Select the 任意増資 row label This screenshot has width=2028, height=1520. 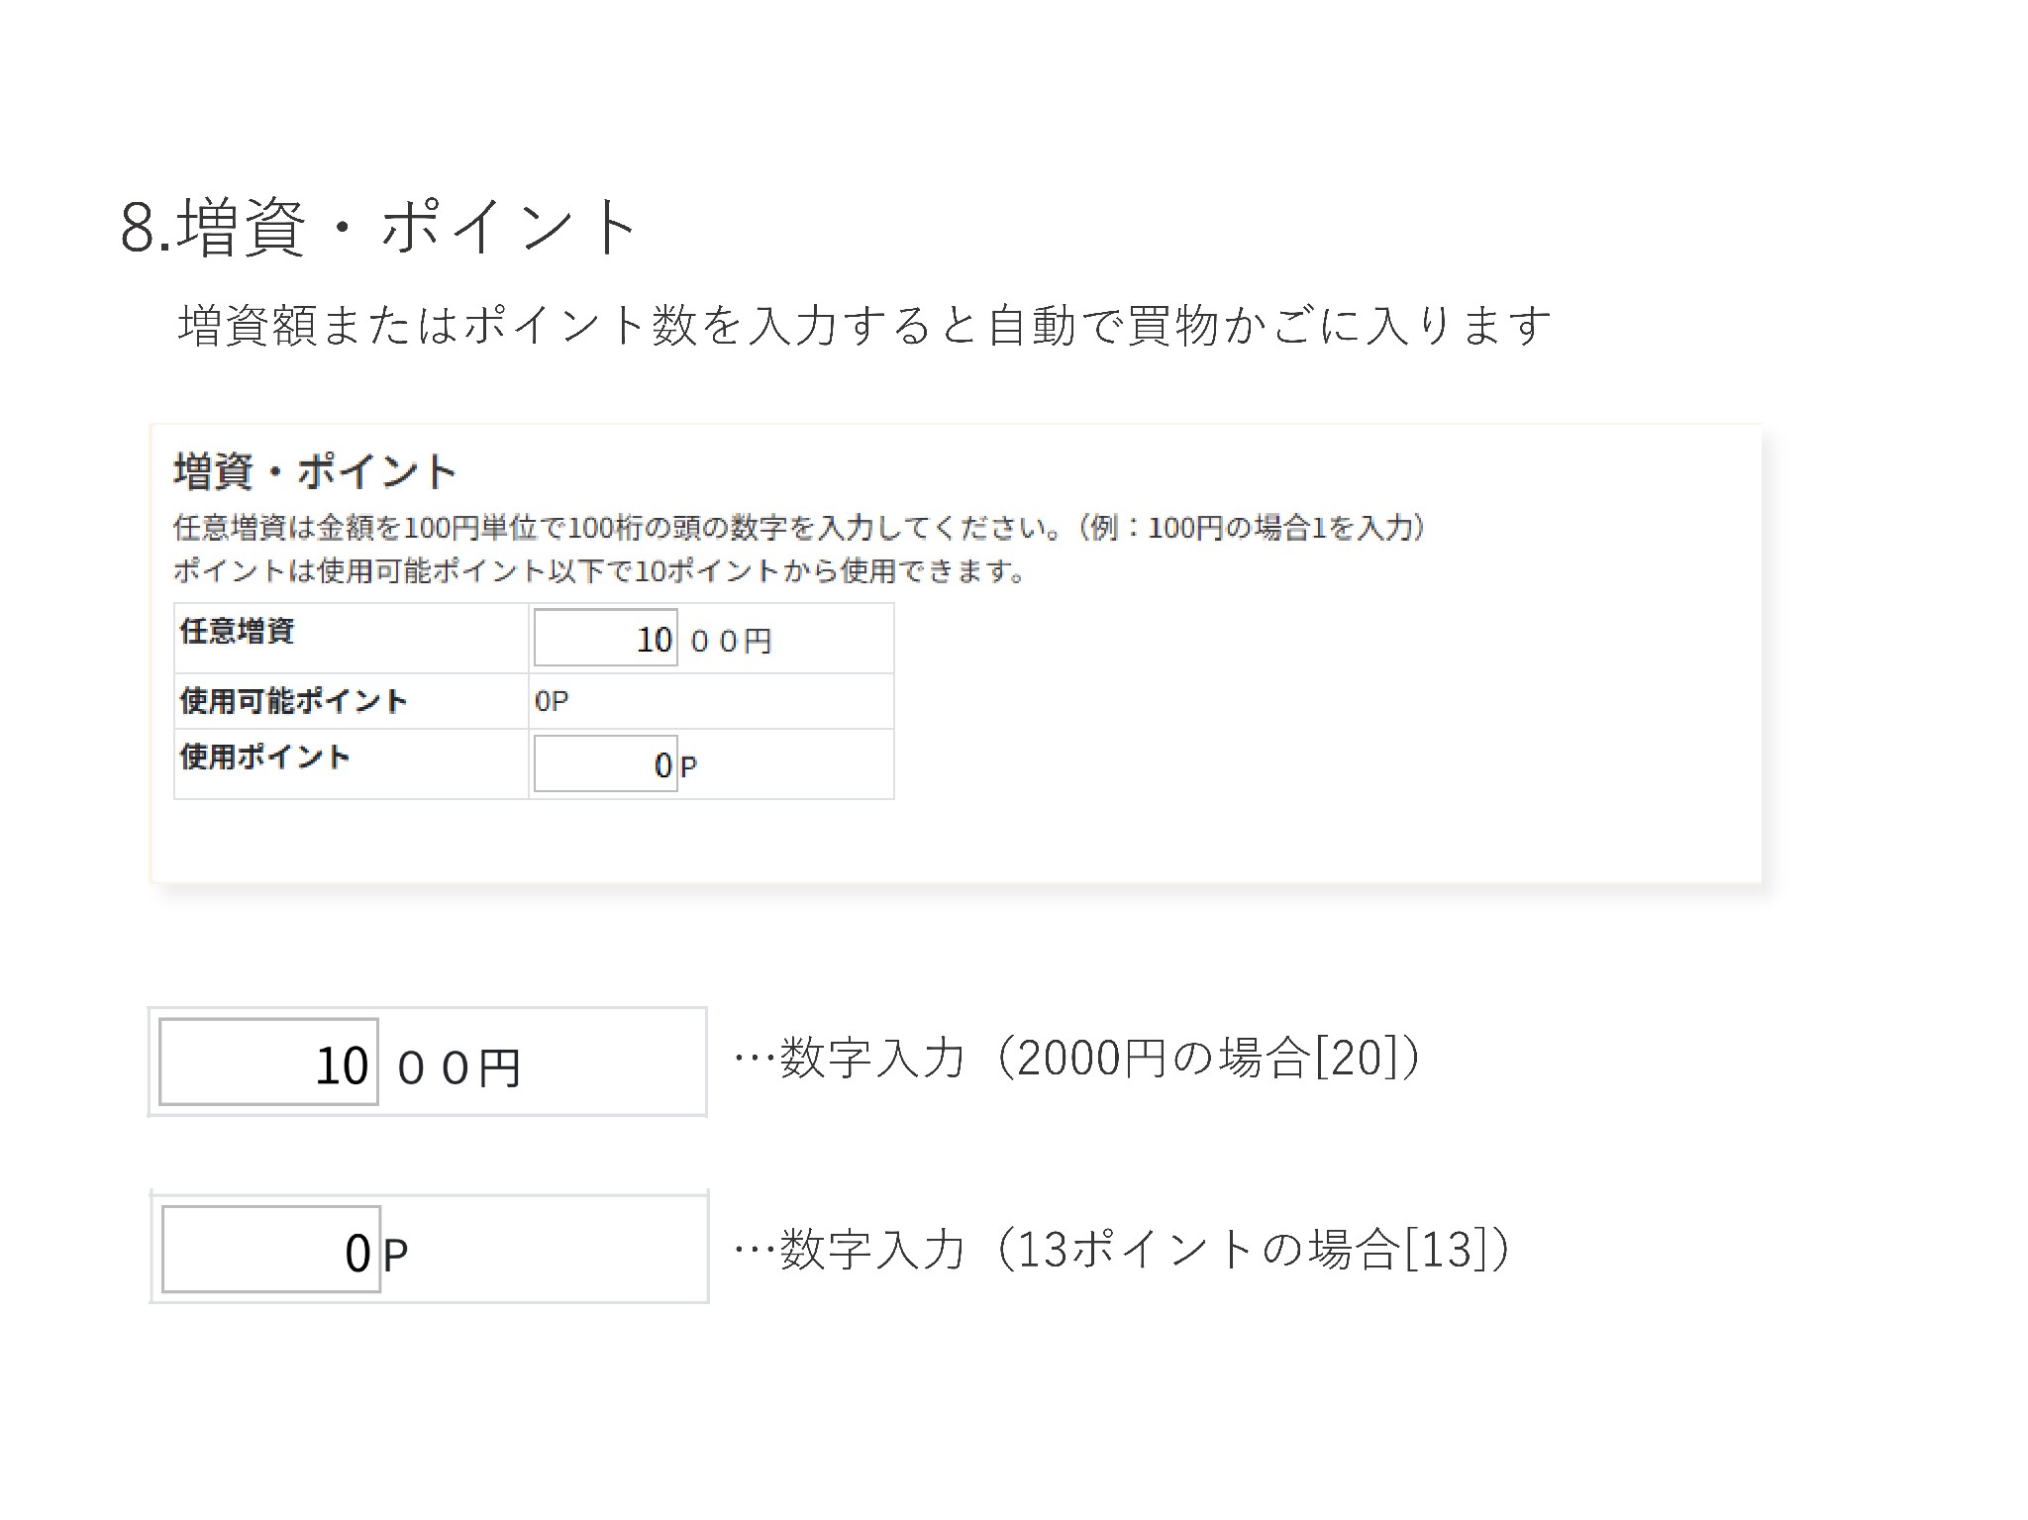point(238,631)
